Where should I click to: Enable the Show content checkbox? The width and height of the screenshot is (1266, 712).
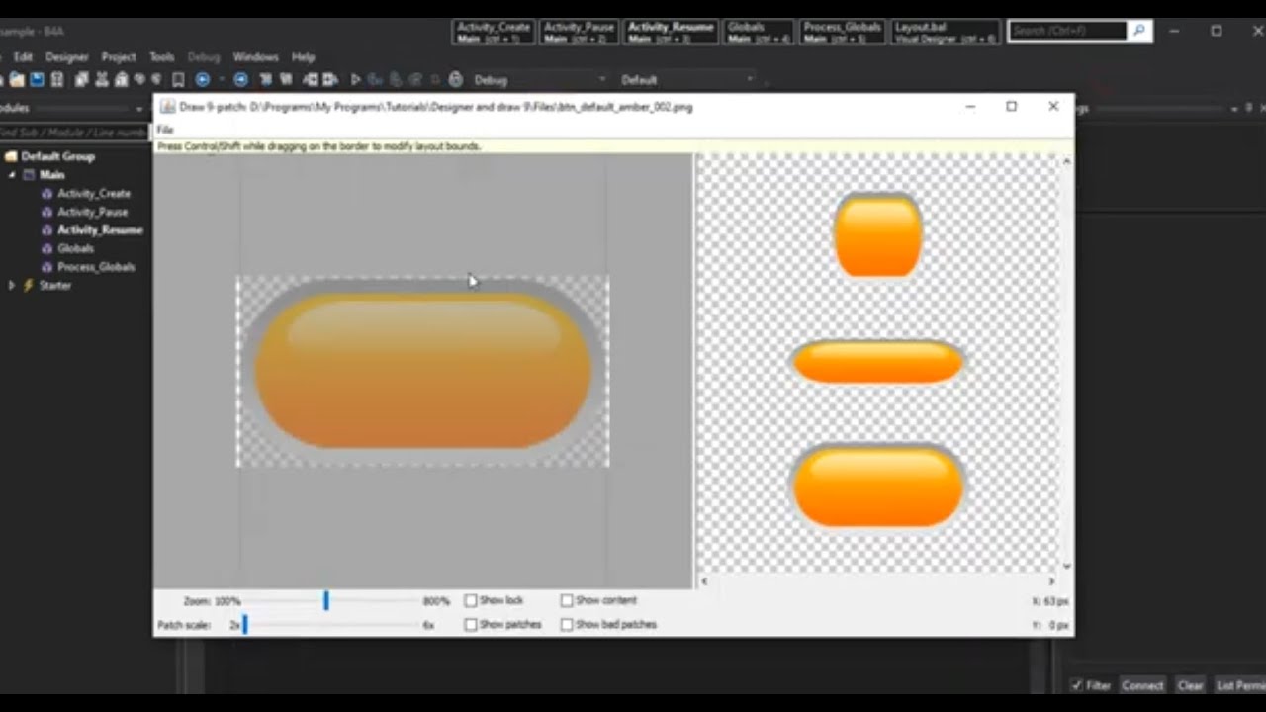tap(567, 600)
